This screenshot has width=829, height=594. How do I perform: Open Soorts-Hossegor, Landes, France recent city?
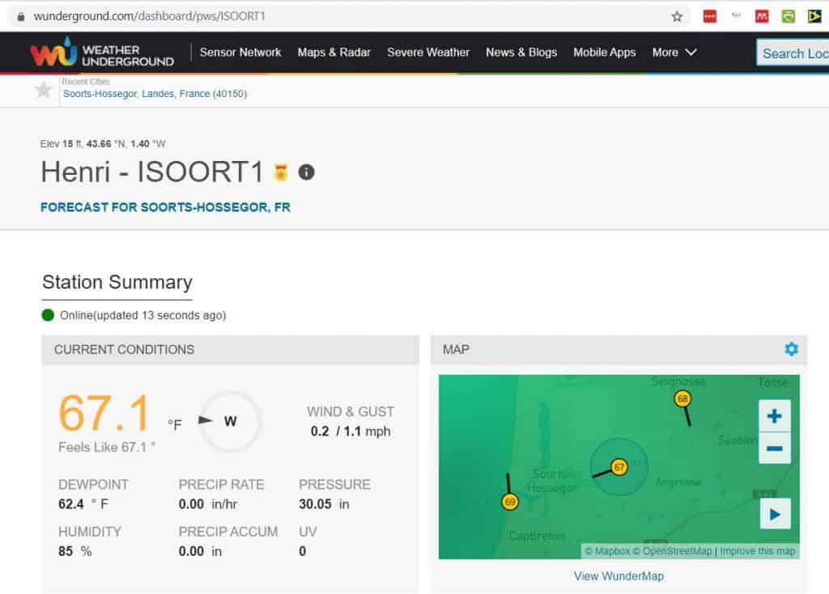tap(155, 94)
